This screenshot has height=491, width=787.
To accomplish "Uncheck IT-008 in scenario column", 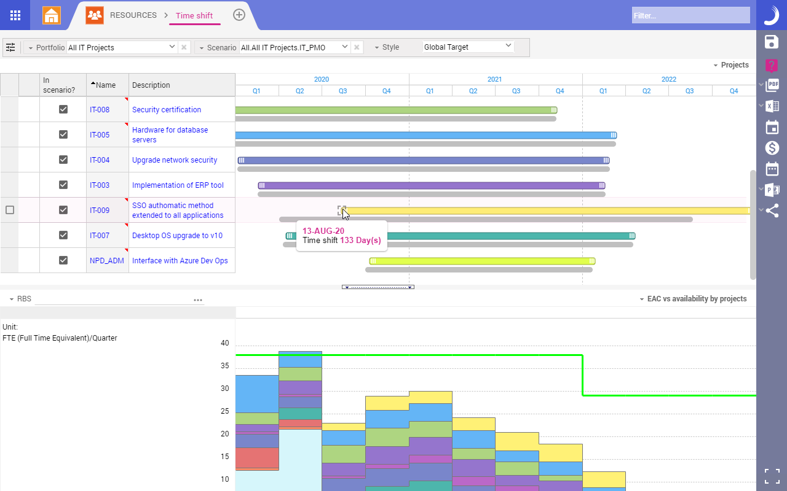I will [x=63, y=109].
